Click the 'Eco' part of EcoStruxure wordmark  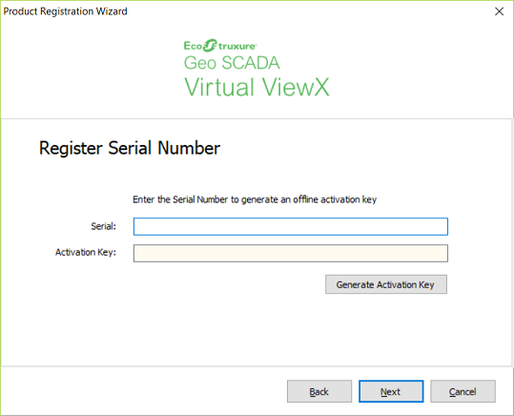[193, 46]
